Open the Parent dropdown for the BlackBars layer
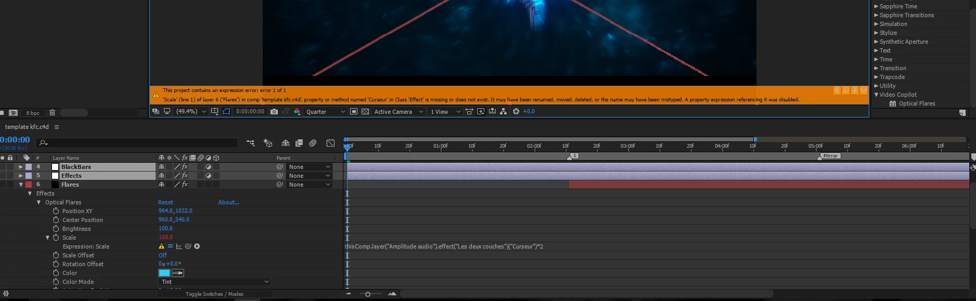Image resolution: width=976 pixels, height=301 pixels. point(310,167)
